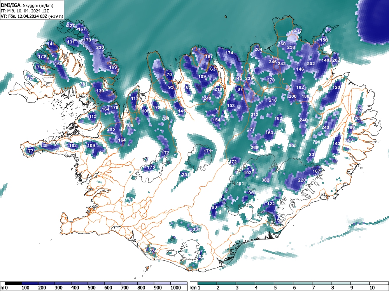
Task: Click visibility value 720
Action: click(316, 142)
